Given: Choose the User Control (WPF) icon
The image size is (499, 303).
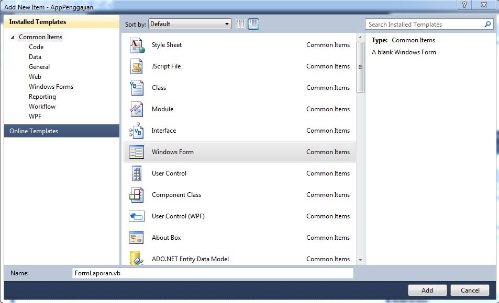Looking at the screenshot, I should click(137, 216).
